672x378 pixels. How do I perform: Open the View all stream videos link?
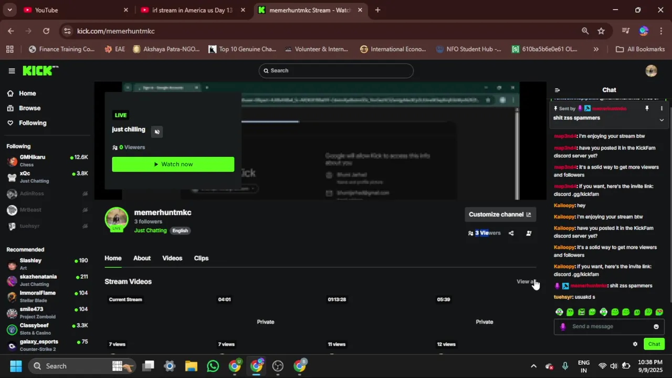[x=526, y=281]
